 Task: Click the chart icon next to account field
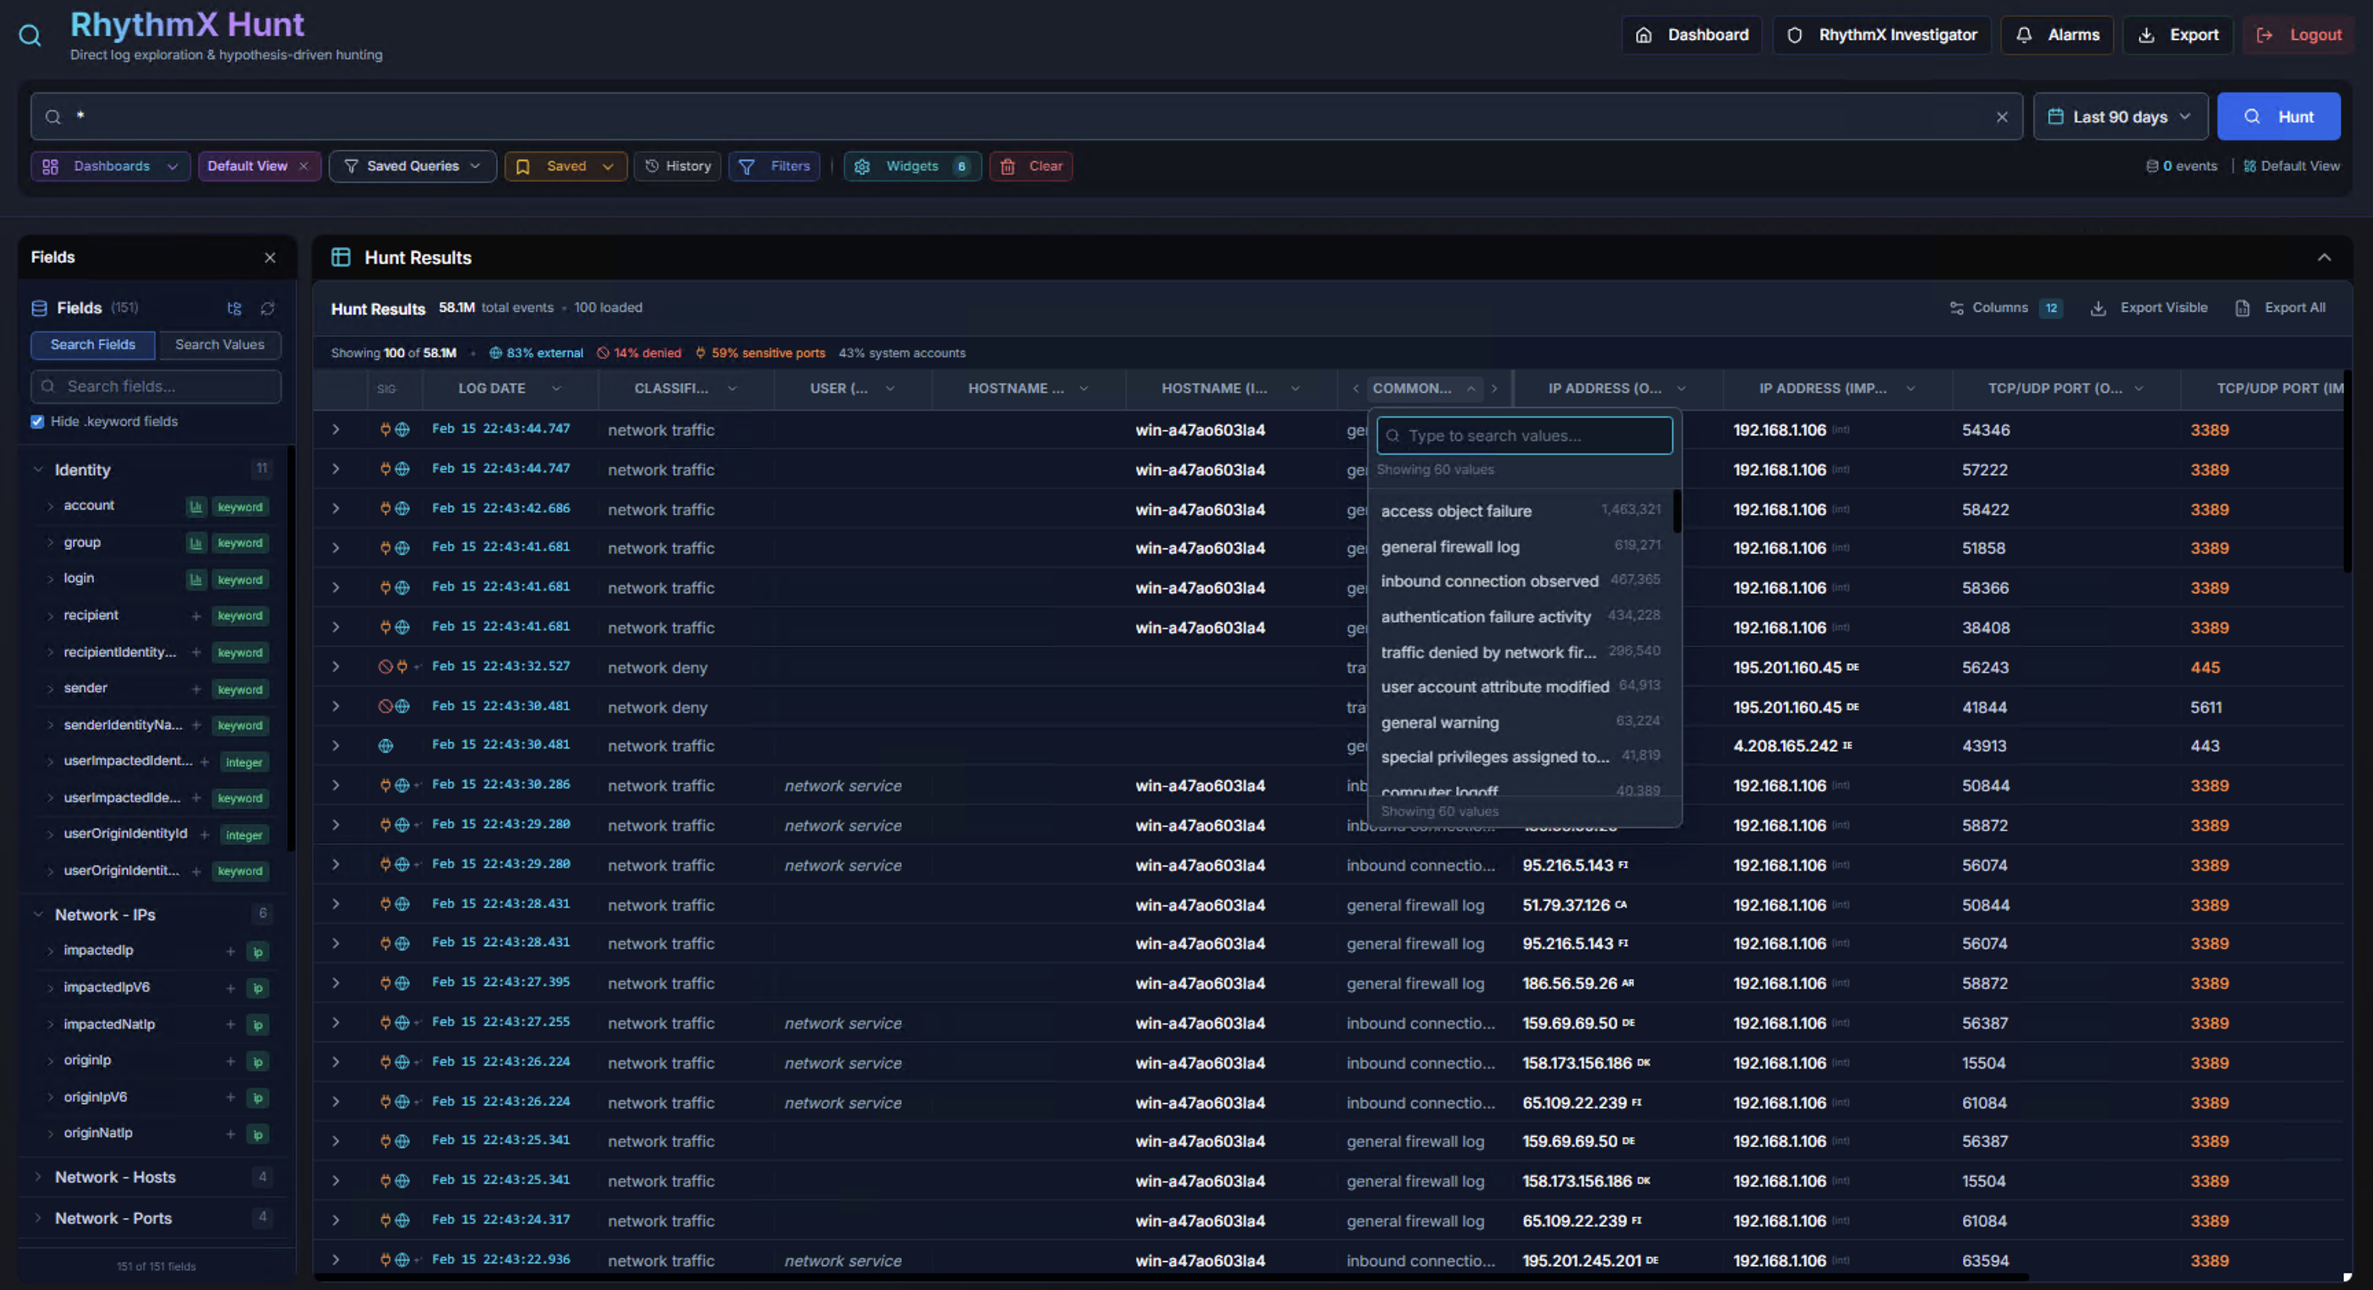click(x=196, y=506)
